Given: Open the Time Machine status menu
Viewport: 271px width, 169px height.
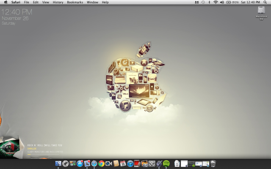Looking at the screenshot, I should (x=203, y=2).
